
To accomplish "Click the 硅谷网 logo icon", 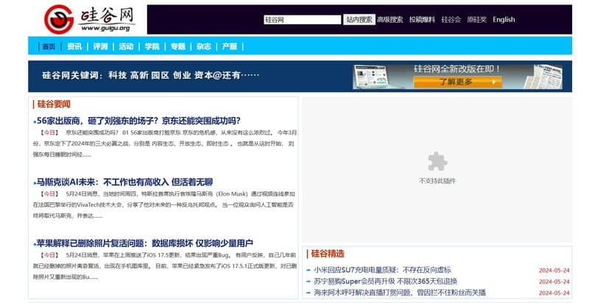I will coord(59,20).
